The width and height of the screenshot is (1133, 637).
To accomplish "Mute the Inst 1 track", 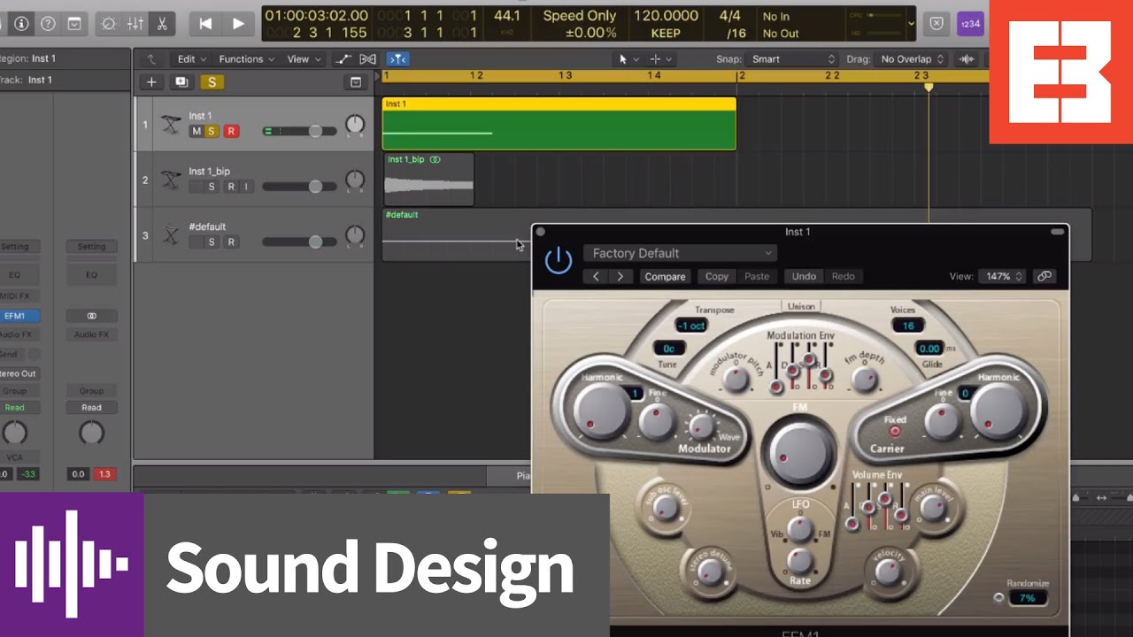I will pyautogui.click(x=197, y=131).
